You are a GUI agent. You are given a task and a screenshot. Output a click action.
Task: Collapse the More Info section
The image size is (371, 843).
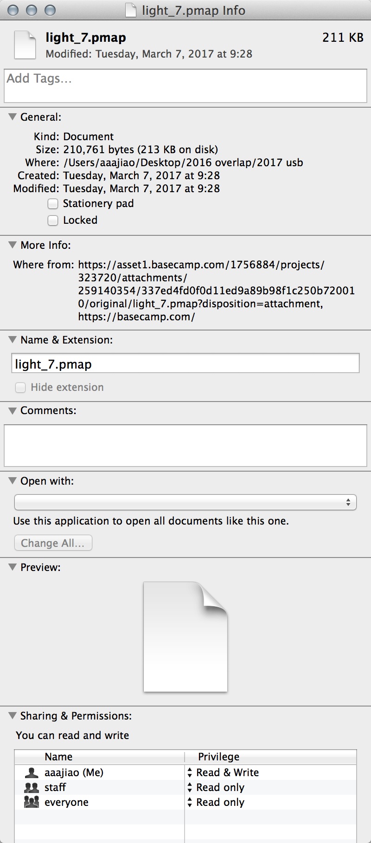pos(13,245)
